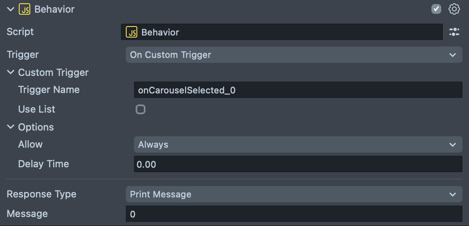Click the script picker icon beside Script field
The image size is (469, 226).
coord(454,32)
